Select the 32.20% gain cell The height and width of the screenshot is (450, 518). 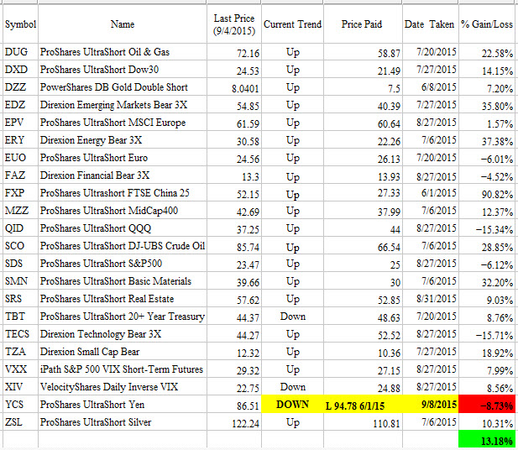488,281
